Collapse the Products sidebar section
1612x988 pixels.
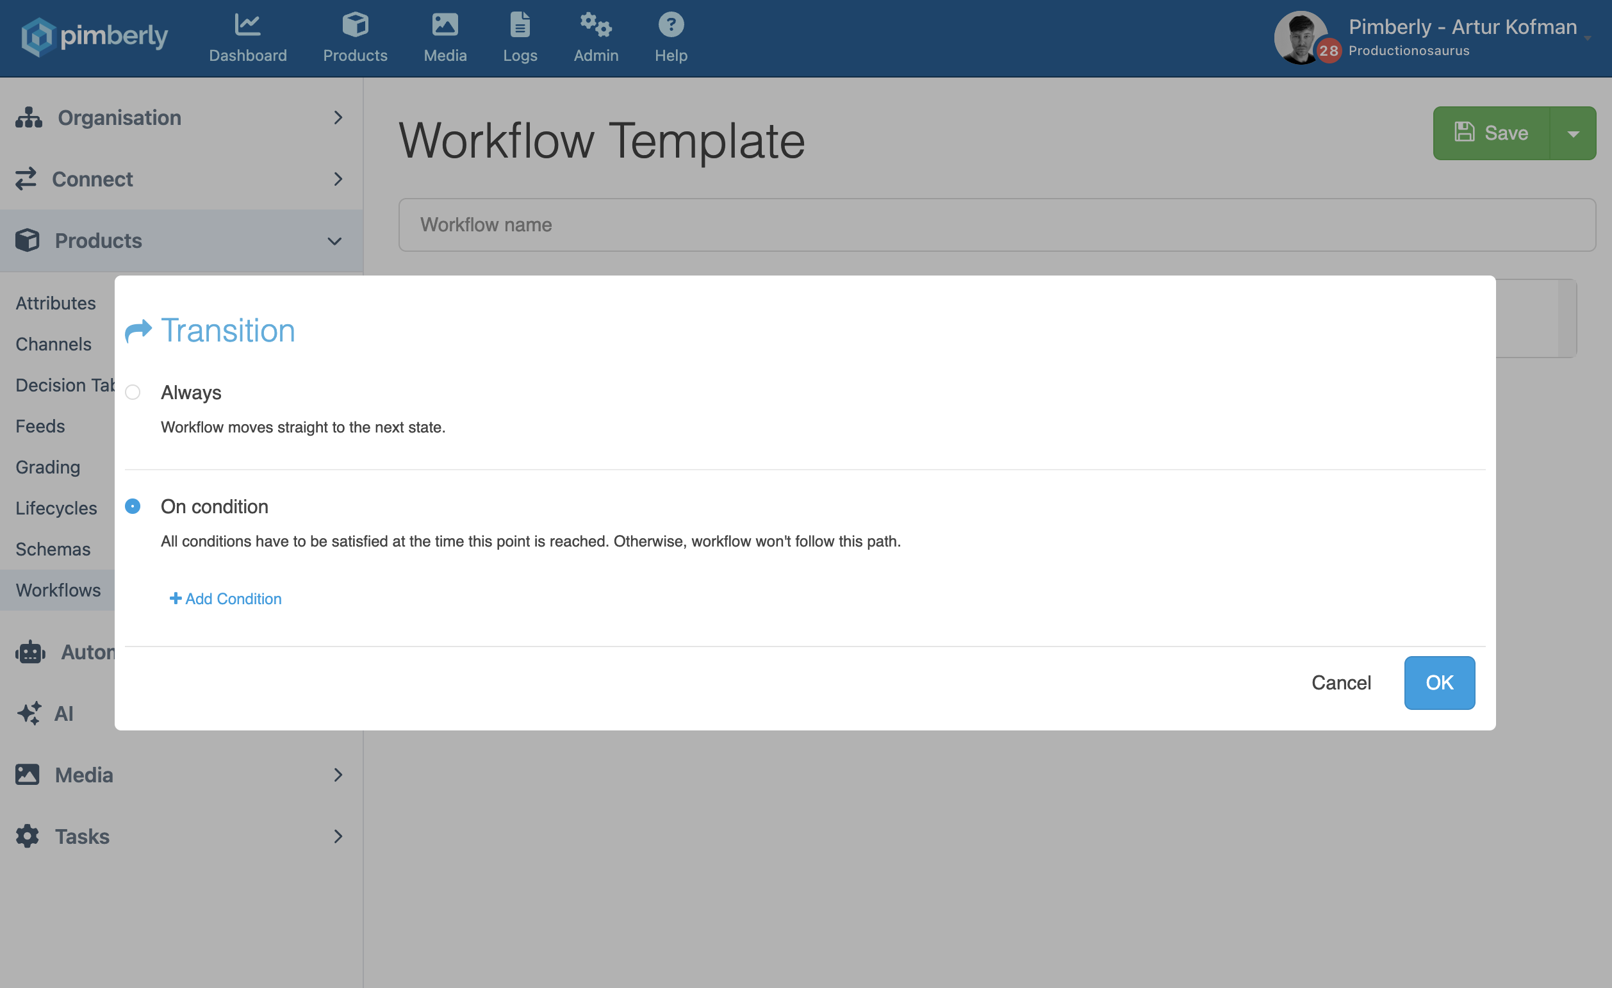(334, 241)
